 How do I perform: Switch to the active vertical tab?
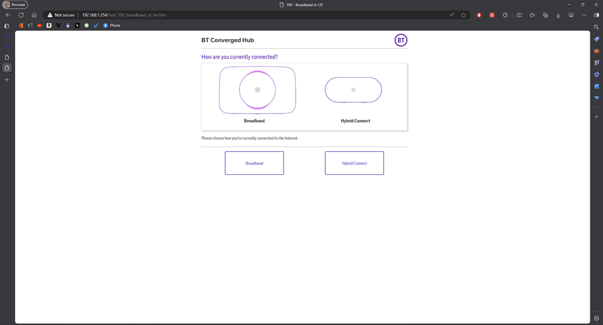[7, 68]
